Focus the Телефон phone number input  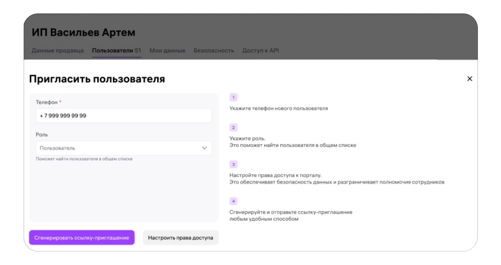click(123, 116)
